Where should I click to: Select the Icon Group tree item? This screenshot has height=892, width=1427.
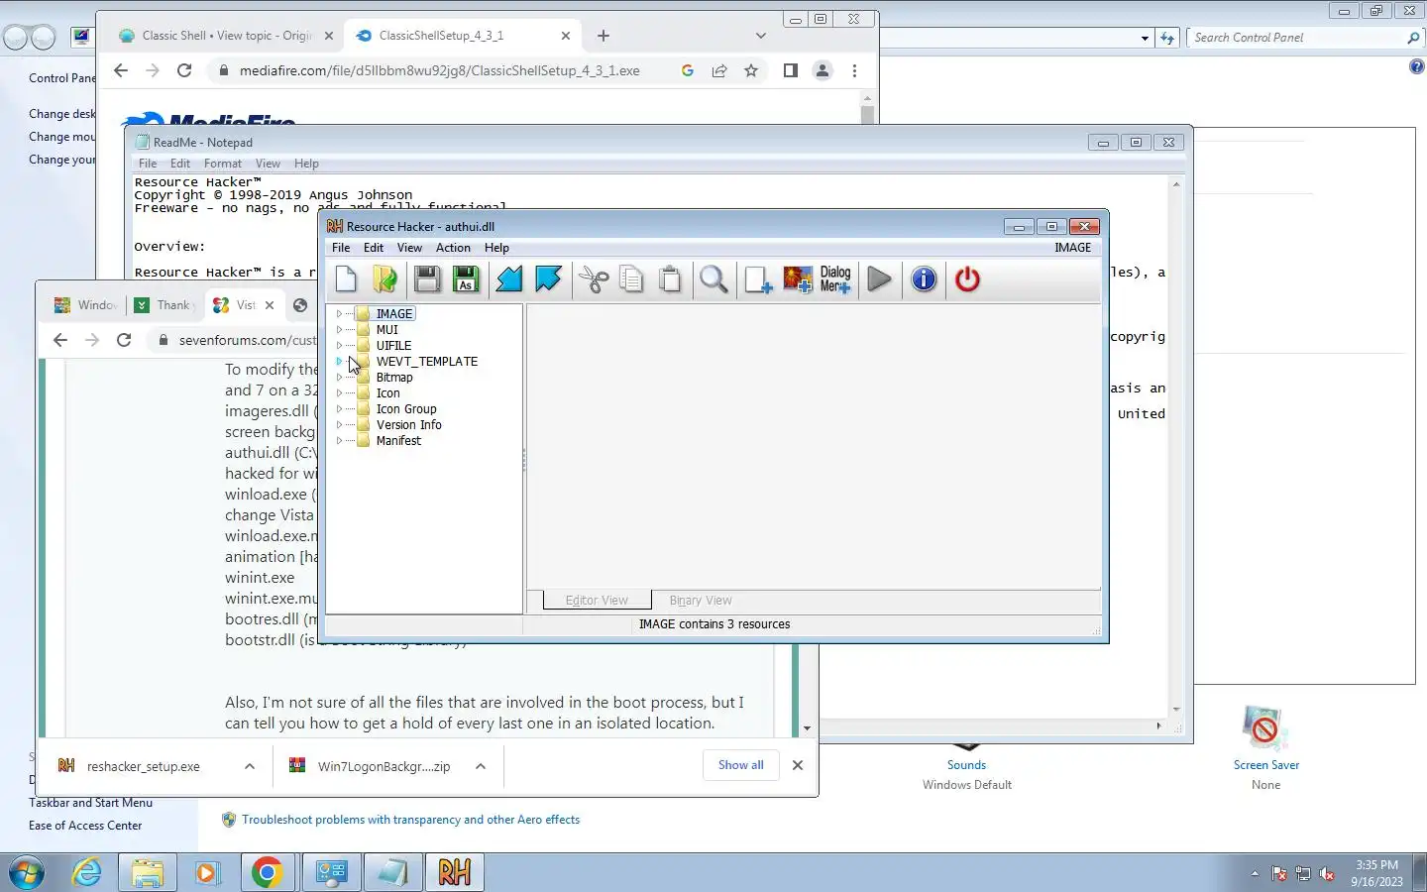pos(406,409)
